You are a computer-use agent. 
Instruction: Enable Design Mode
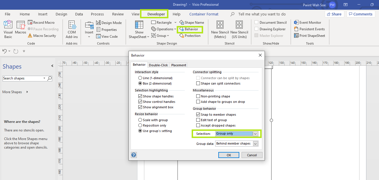pyautogui.click(x=109, y=22)
